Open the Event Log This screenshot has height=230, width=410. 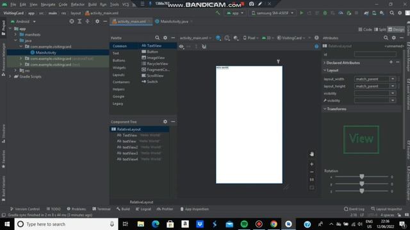(x=354, y=209)
